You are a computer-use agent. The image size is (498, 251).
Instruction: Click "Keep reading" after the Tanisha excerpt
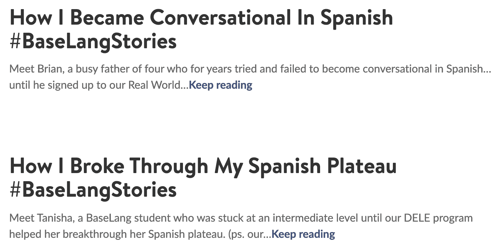[x=303, y=234]
